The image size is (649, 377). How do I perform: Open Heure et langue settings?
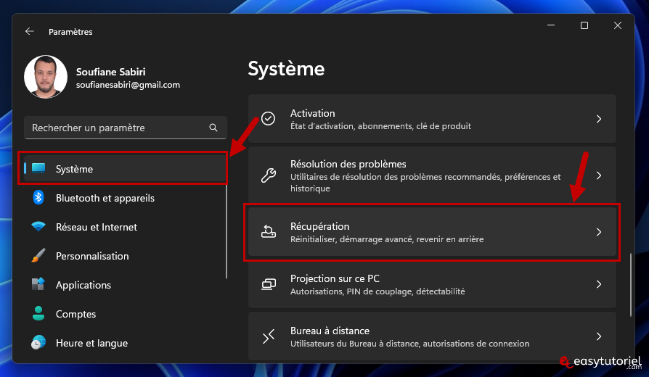125,343
